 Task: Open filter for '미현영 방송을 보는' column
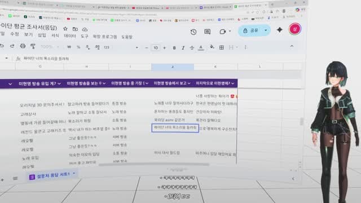tap(104, 83)
